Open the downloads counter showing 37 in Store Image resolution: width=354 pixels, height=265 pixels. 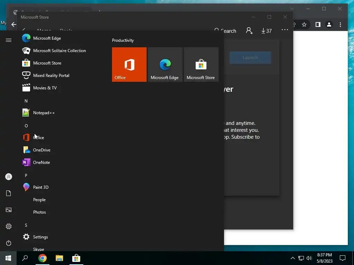[267, 31]
